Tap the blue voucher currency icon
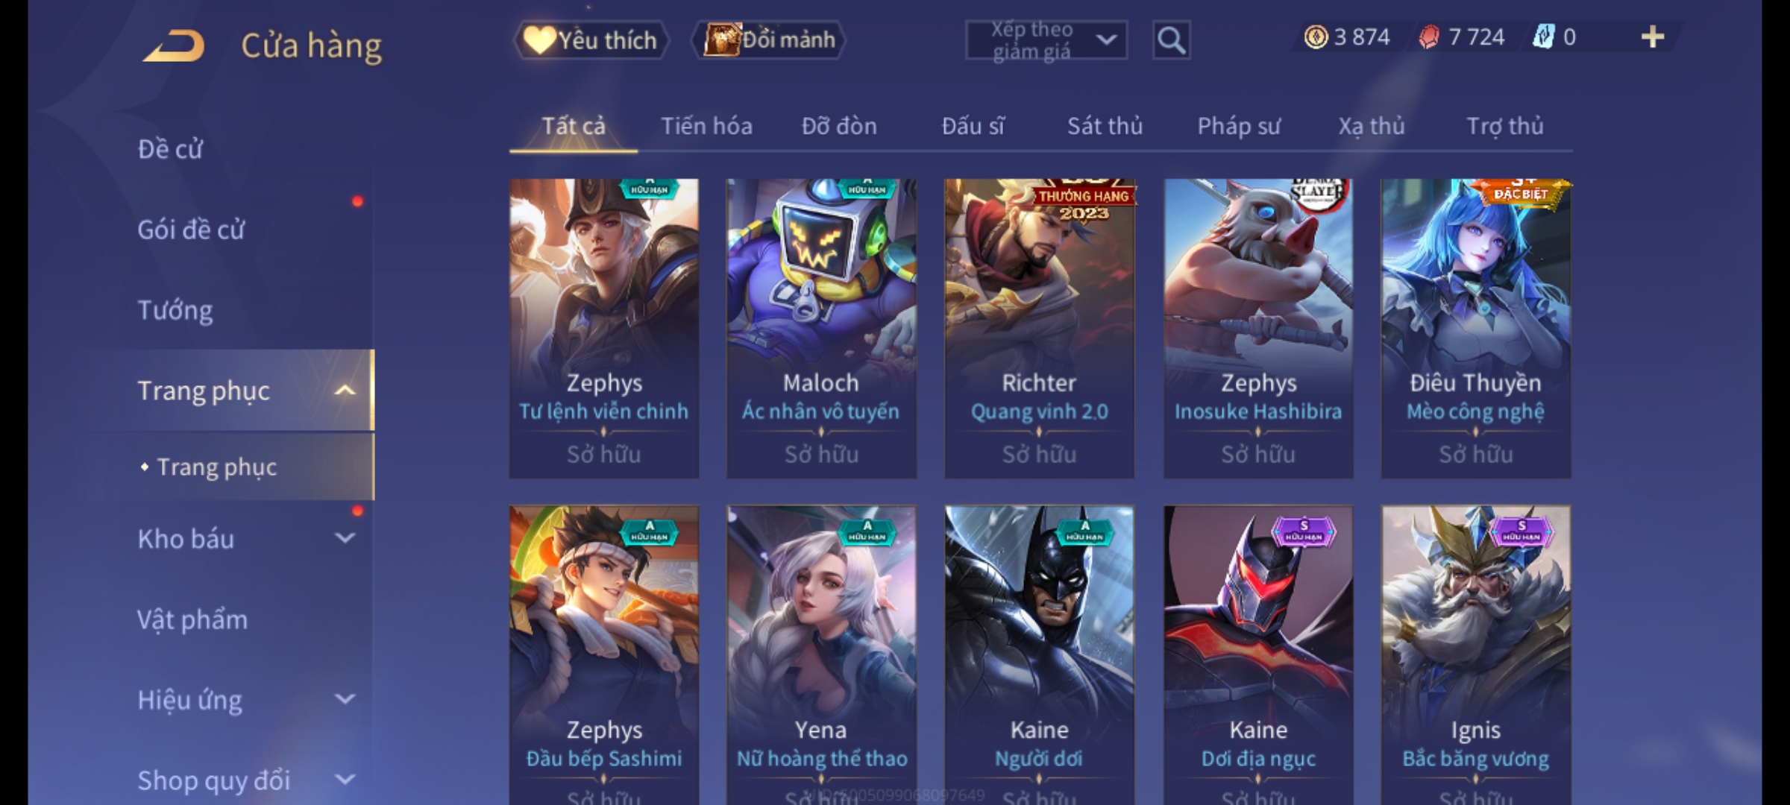 coord(1543,37)
